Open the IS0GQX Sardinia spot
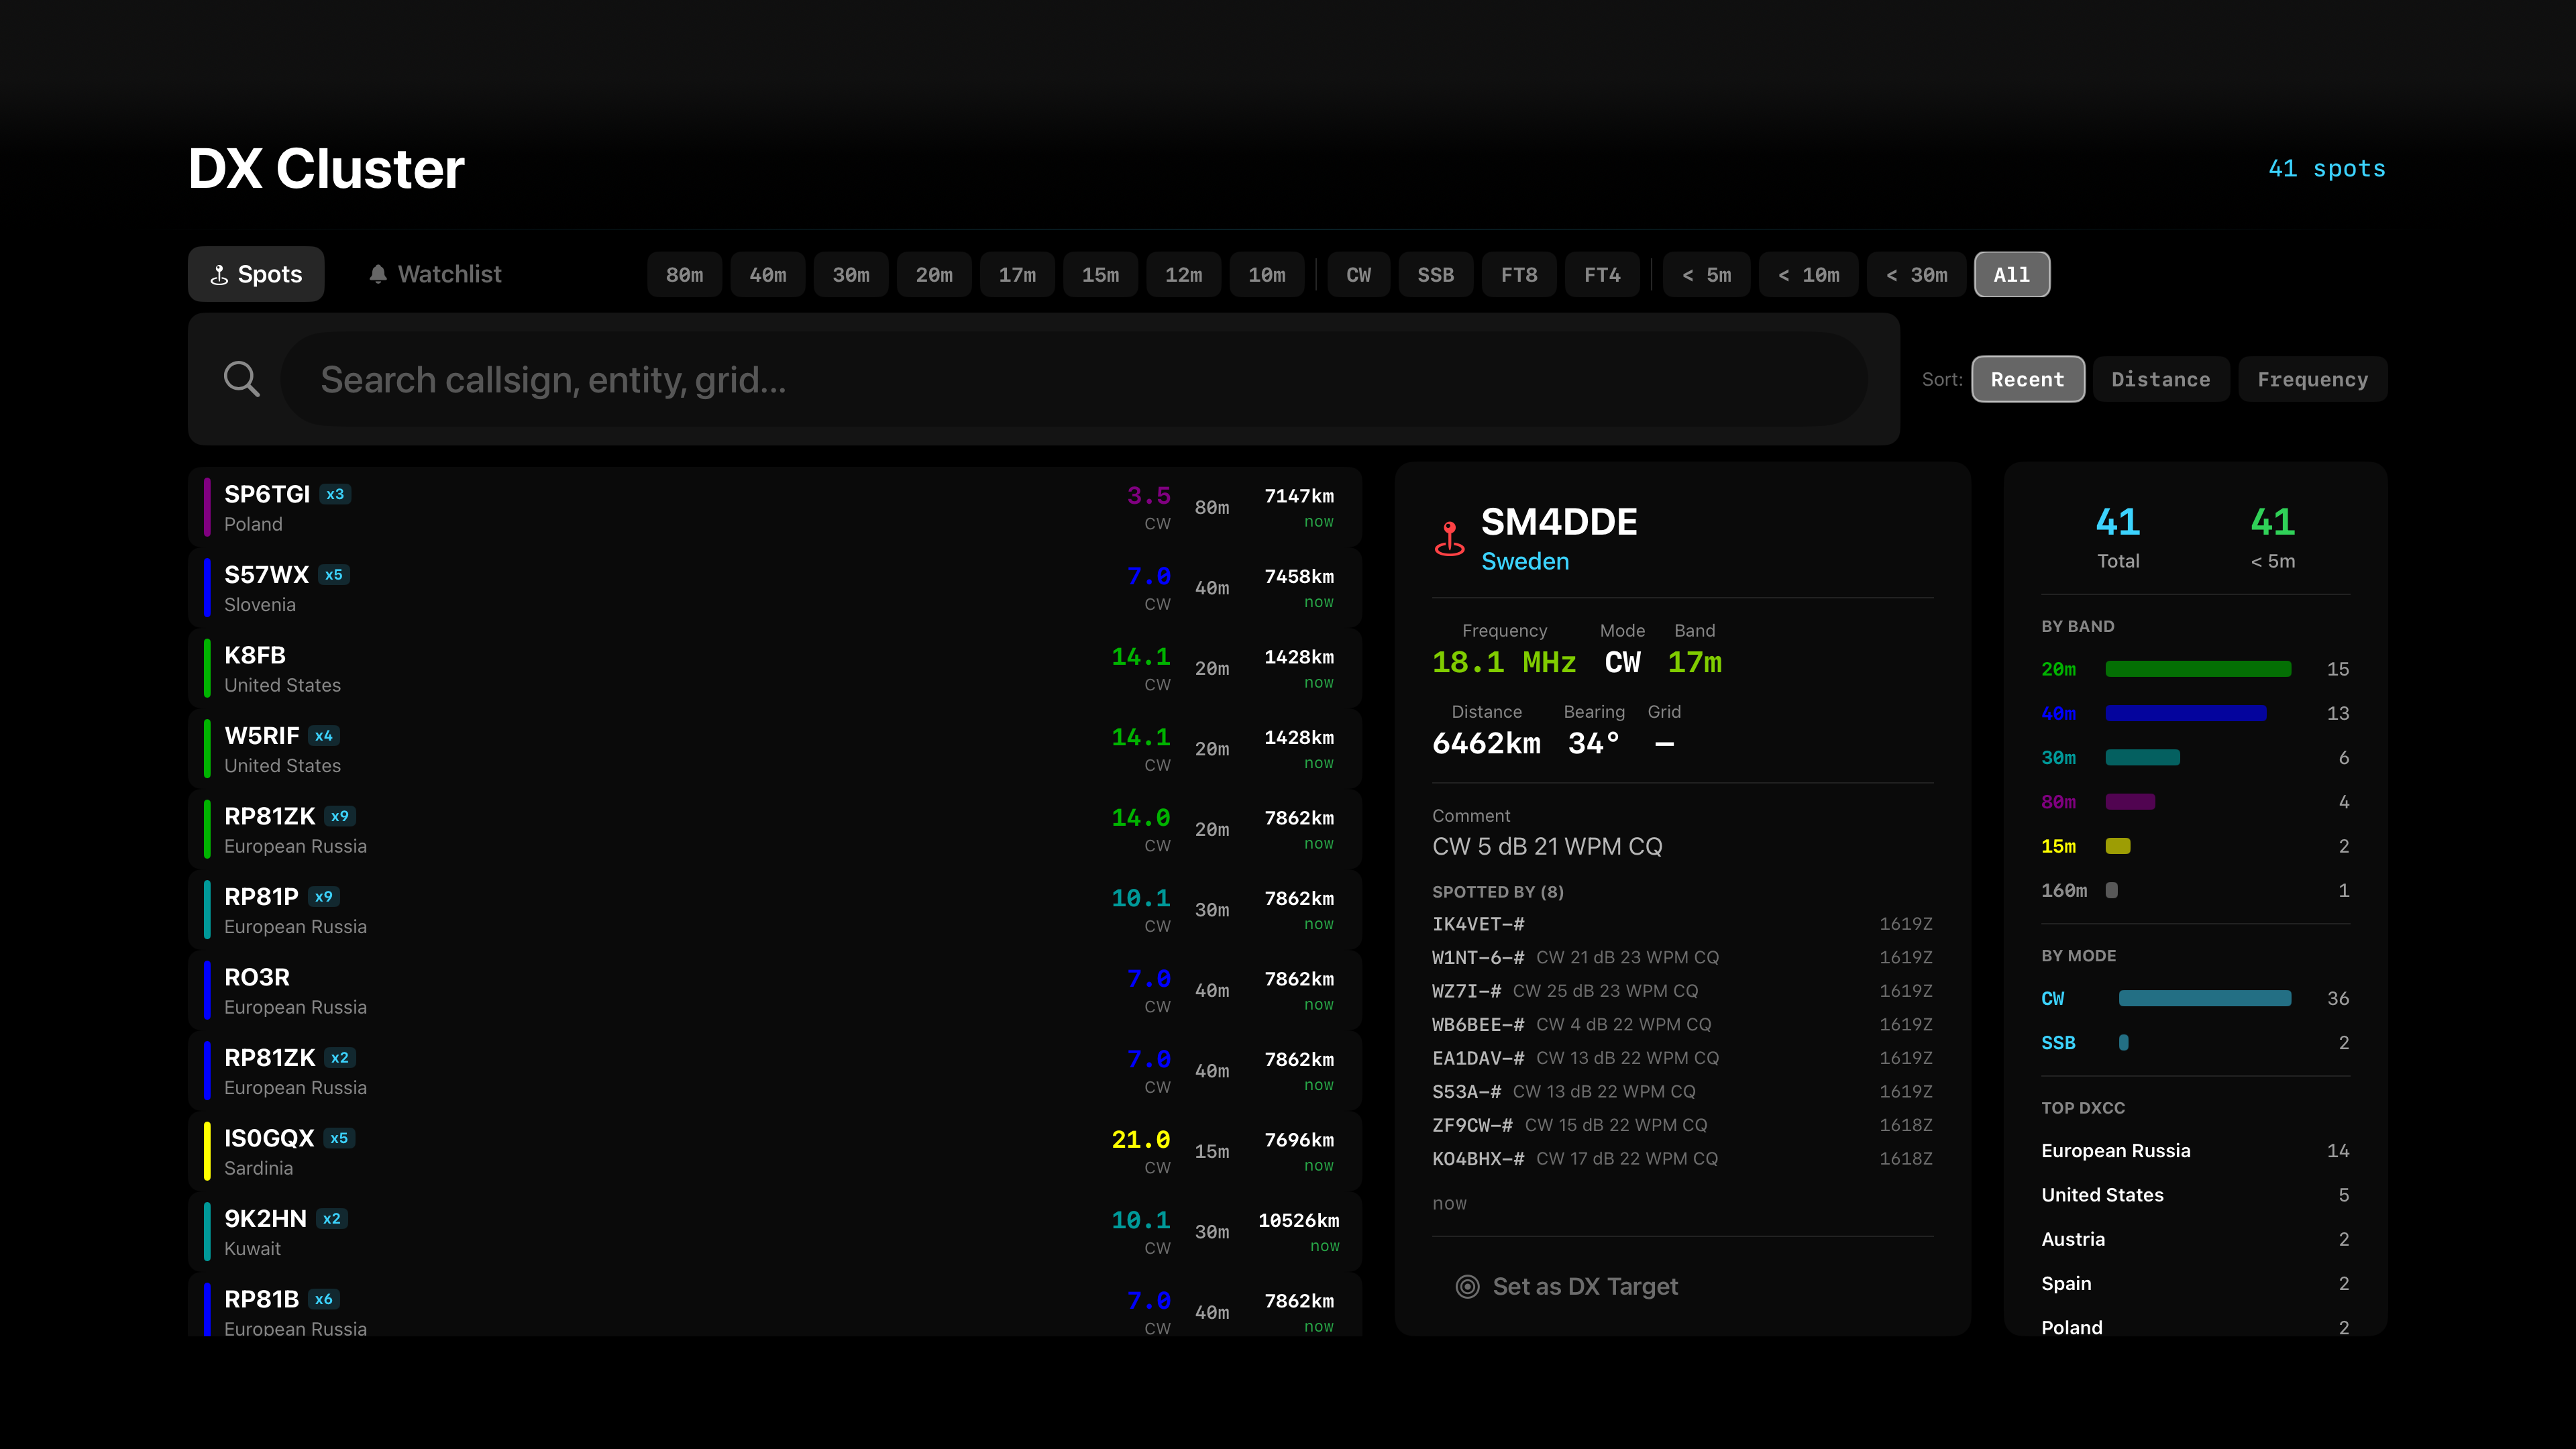This screenshot has height=1449, width=2576. click(775, 1152)
